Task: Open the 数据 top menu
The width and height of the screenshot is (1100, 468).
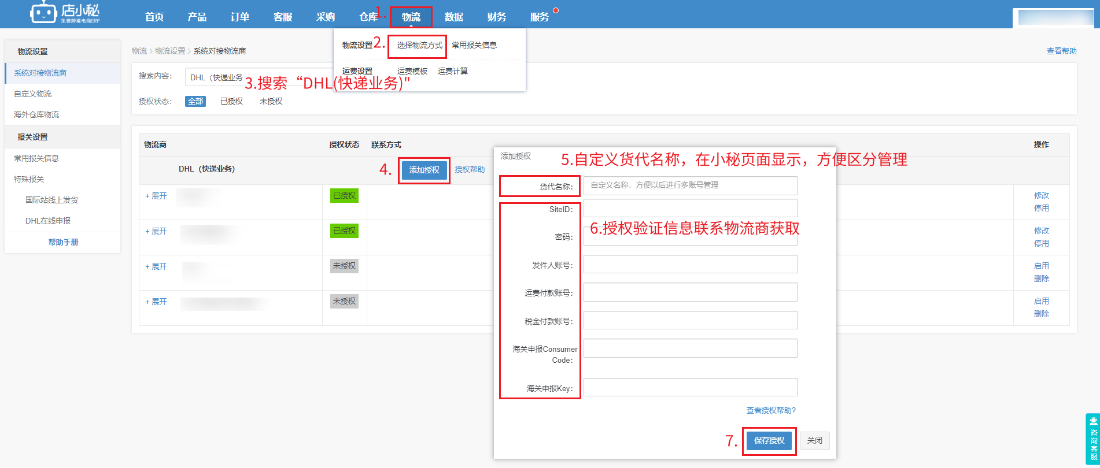Action: [454, 17]
